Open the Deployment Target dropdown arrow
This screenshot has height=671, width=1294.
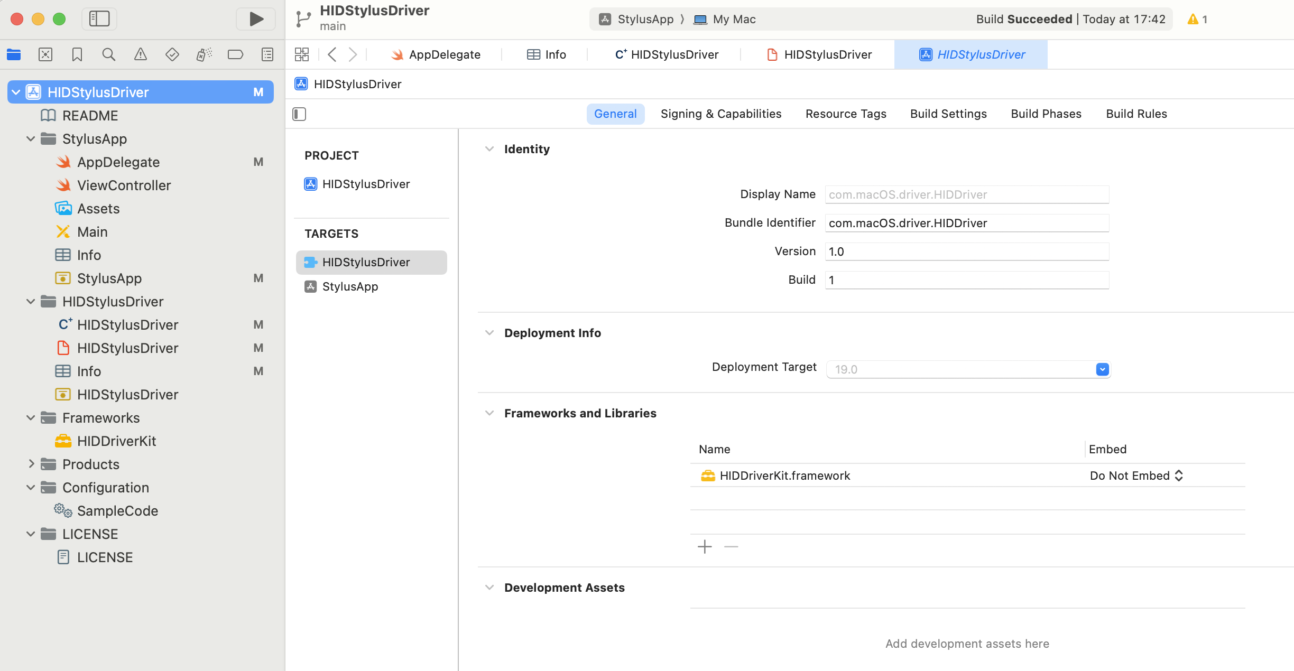click(x=1102, y=369)
